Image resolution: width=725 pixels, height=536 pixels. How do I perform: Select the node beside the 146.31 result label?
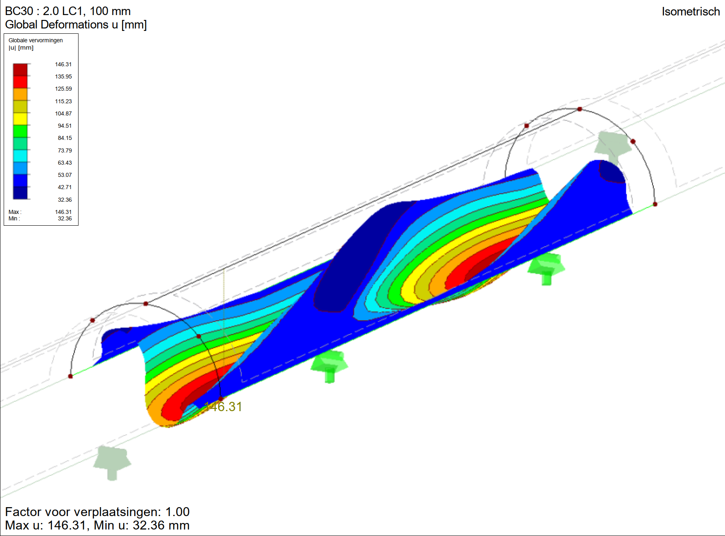click(221, 399)
